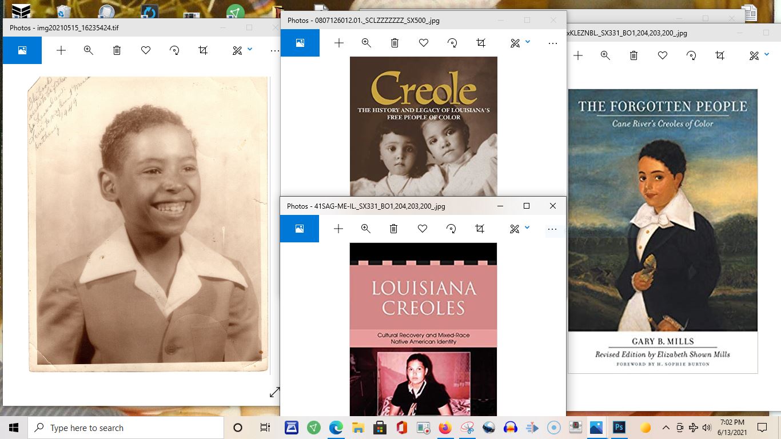Maximize the 41SAG-ME-IL Photos window
This screenshot has width=781, height=439.
tap(527, 206)
